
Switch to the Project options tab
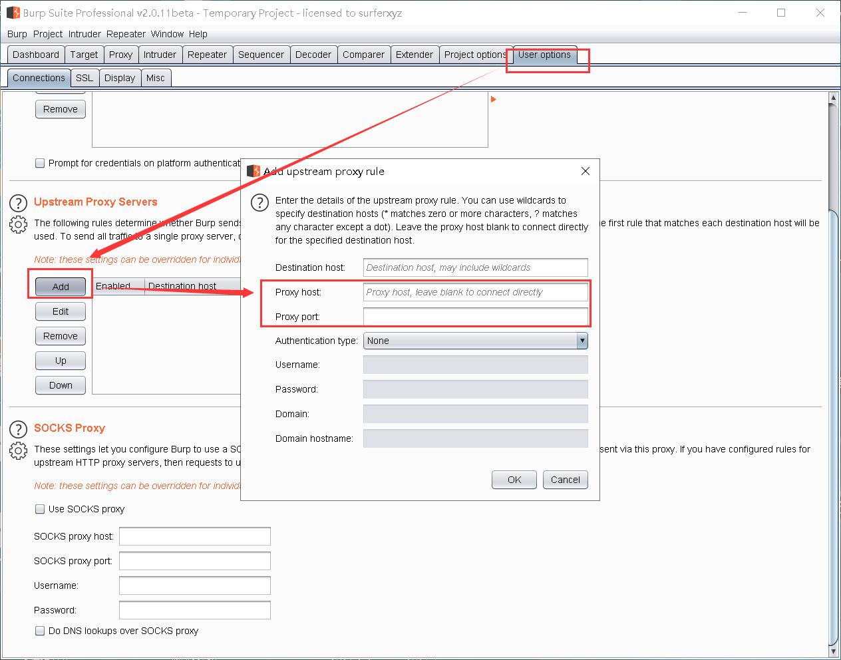[474, 55]
